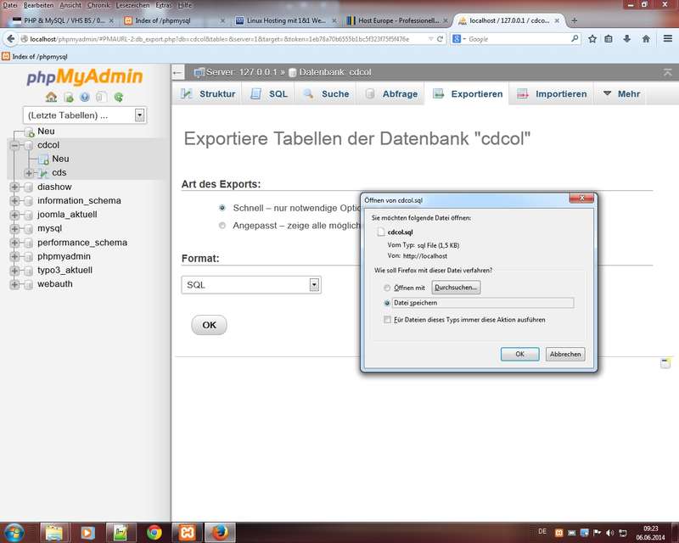Screen dimensions: 679x543
Task: Open the Lesezeichen menu
Action: [132, 5]
